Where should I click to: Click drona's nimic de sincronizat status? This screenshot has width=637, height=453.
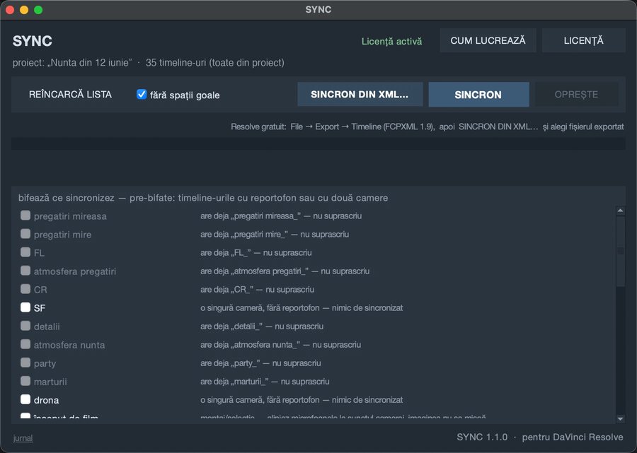[302, 400]
